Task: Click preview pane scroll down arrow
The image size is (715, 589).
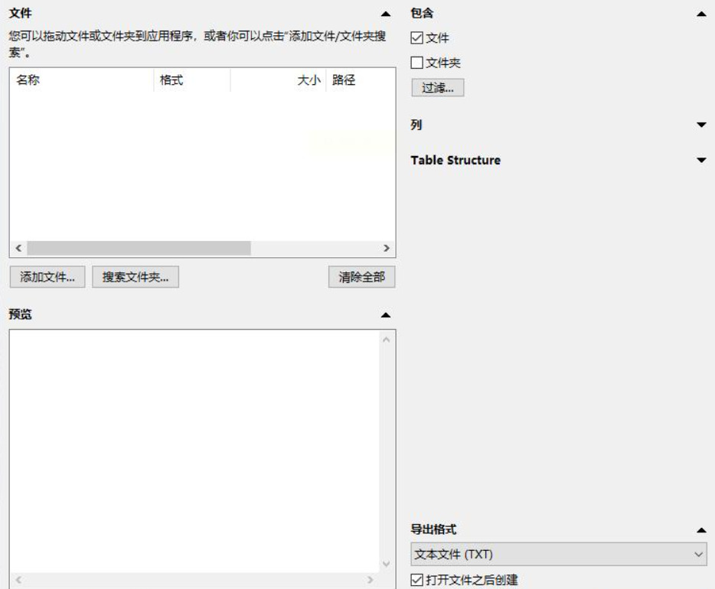Action: click(x=387, y=564)
